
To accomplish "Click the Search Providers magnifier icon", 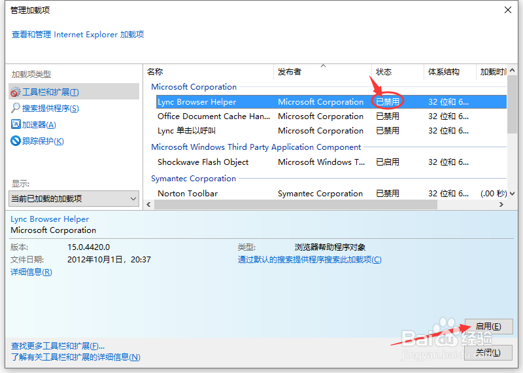I will pos(15,108).
